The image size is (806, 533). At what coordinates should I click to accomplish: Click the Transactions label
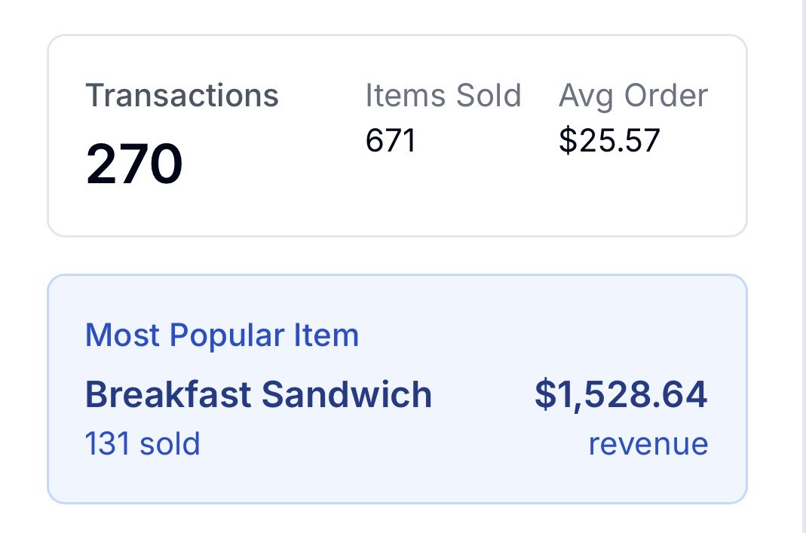(182, 96)
